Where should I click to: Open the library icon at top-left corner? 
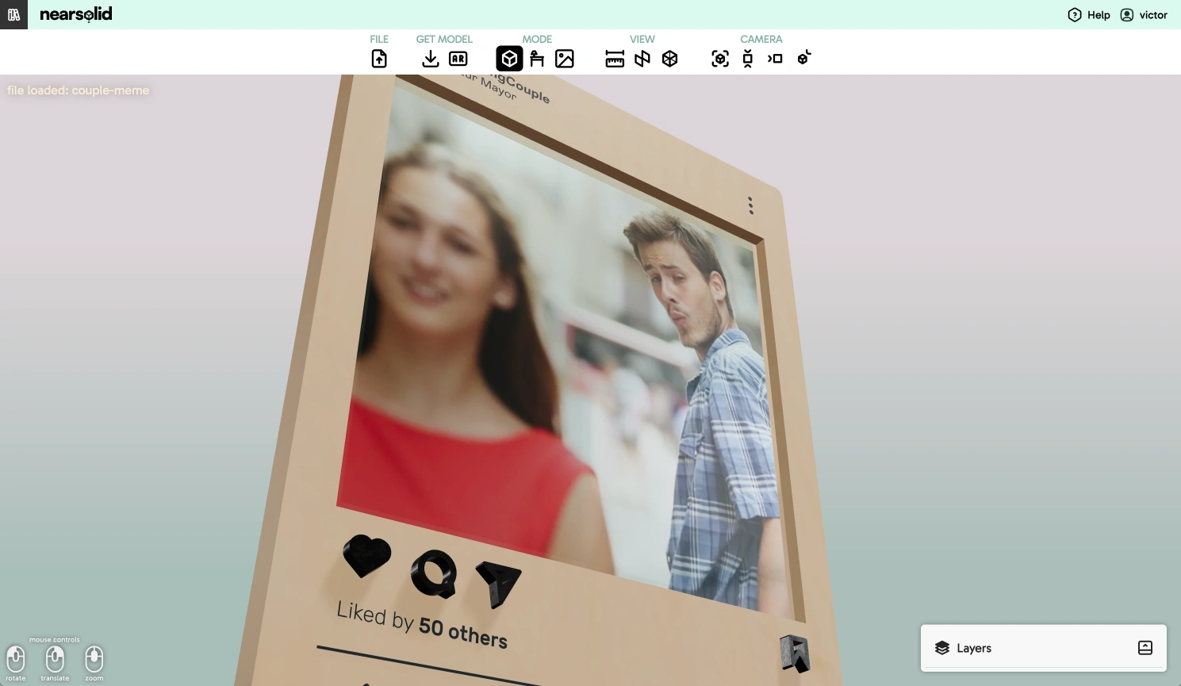[x=13, y=14]
